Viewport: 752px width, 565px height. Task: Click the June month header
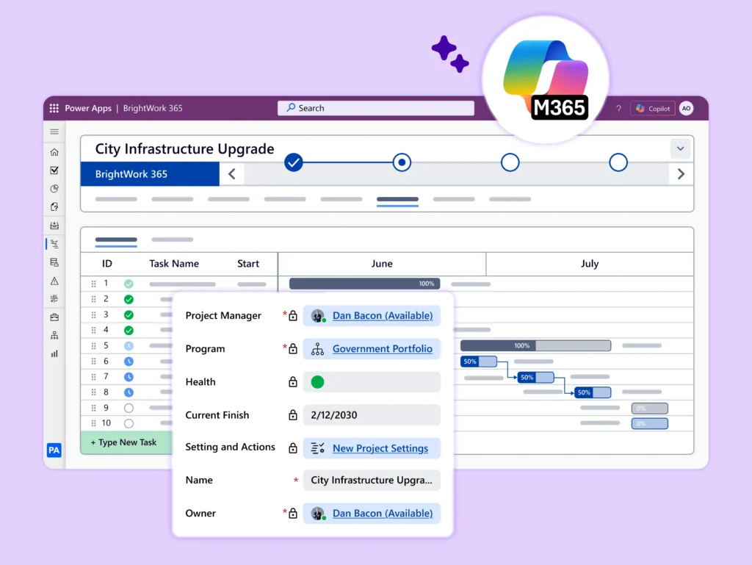(382, 264)
